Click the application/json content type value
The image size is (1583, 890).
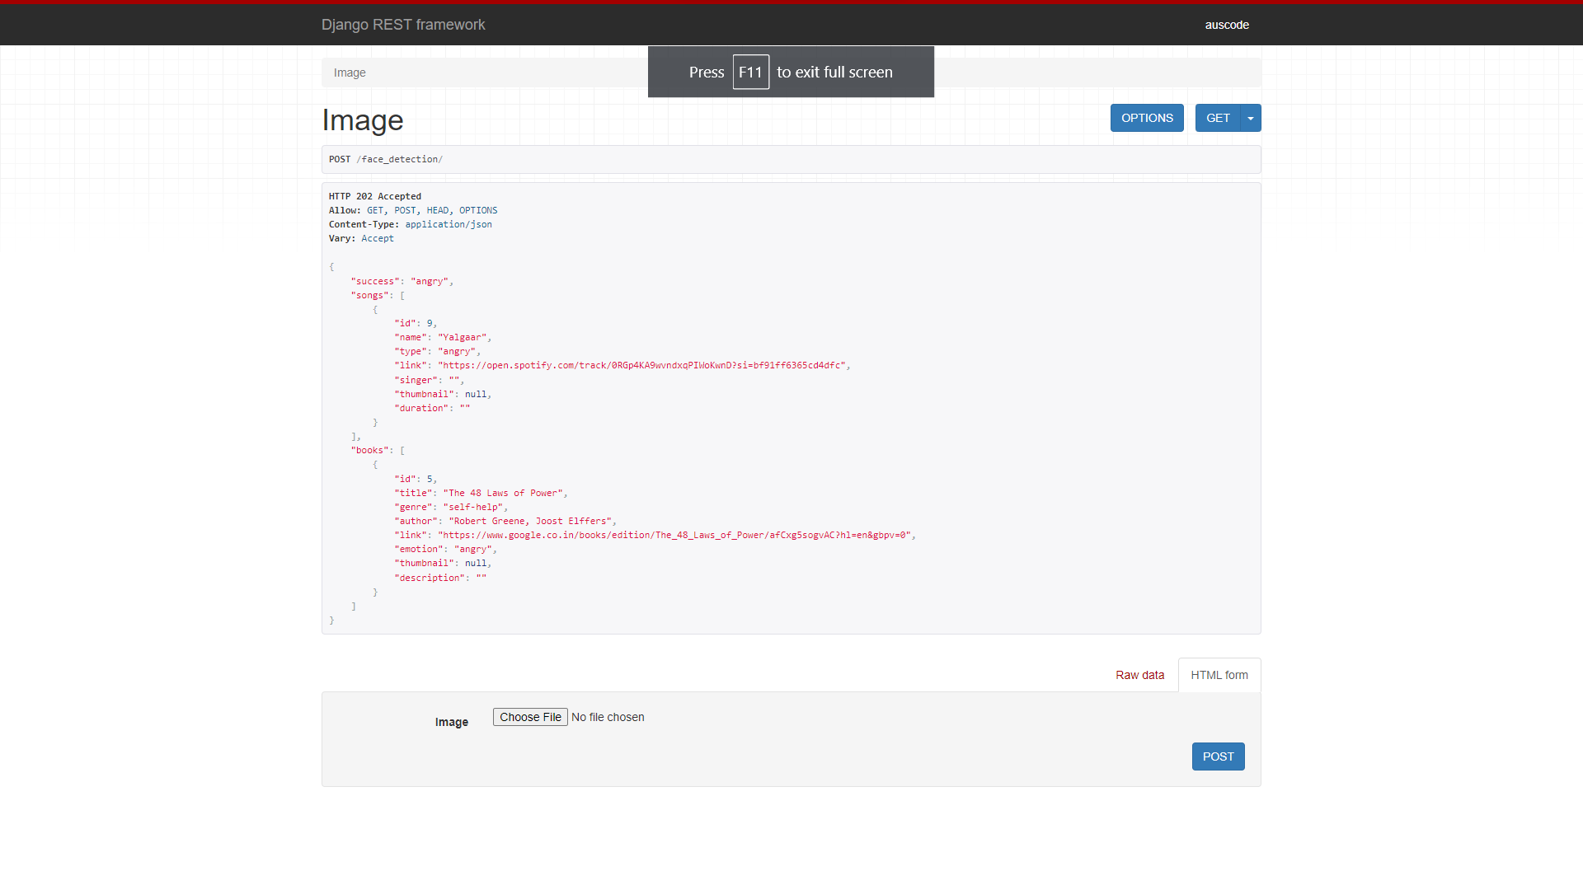[x=449, y=224]
